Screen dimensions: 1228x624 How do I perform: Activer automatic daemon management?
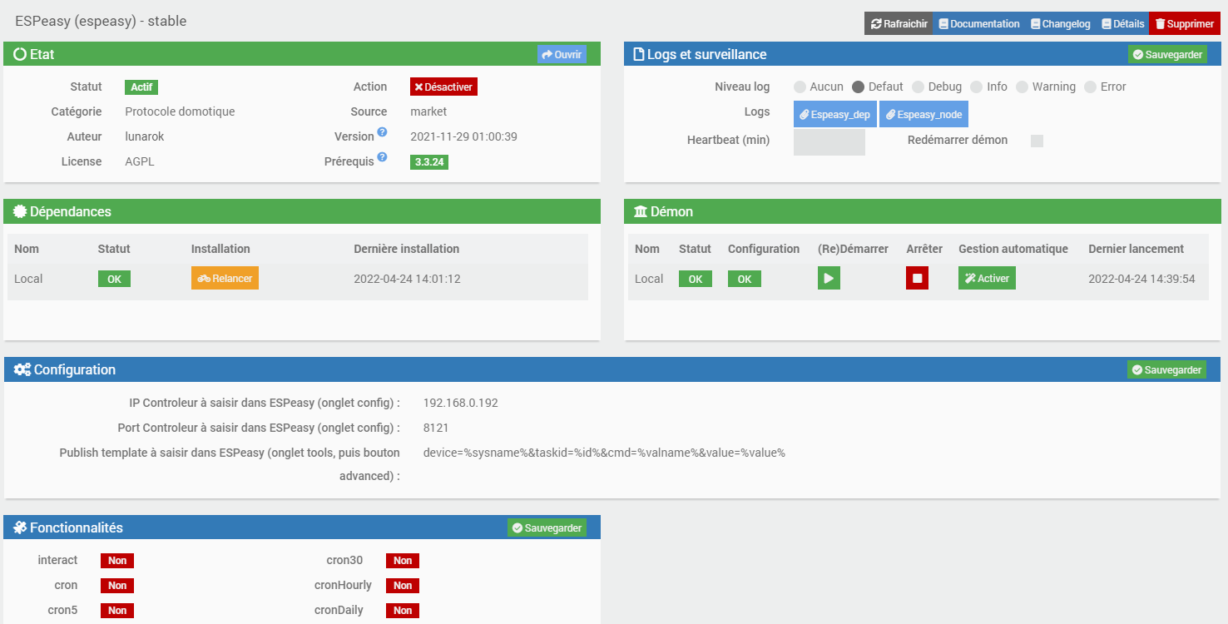click(987, 279)
